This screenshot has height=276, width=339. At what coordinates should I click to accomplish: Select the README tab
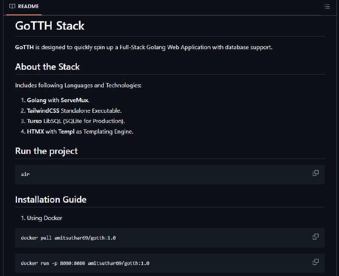24,6
